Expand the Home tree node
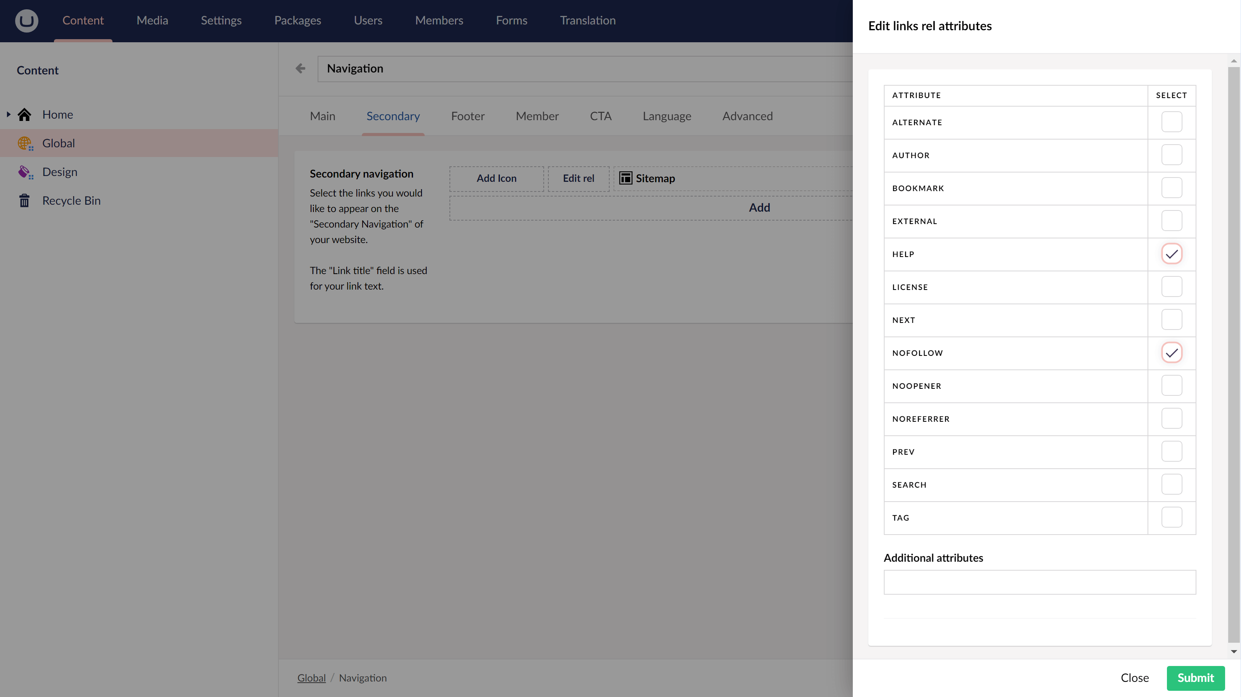The height and width of the screenshot is (697, 1241). pos(8,114)
